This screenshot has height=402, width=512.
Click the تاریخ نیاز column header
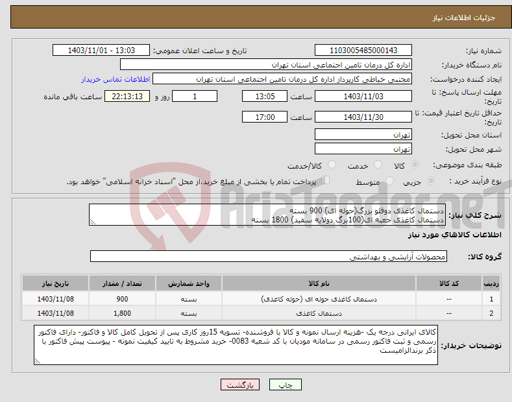[55, 283]
